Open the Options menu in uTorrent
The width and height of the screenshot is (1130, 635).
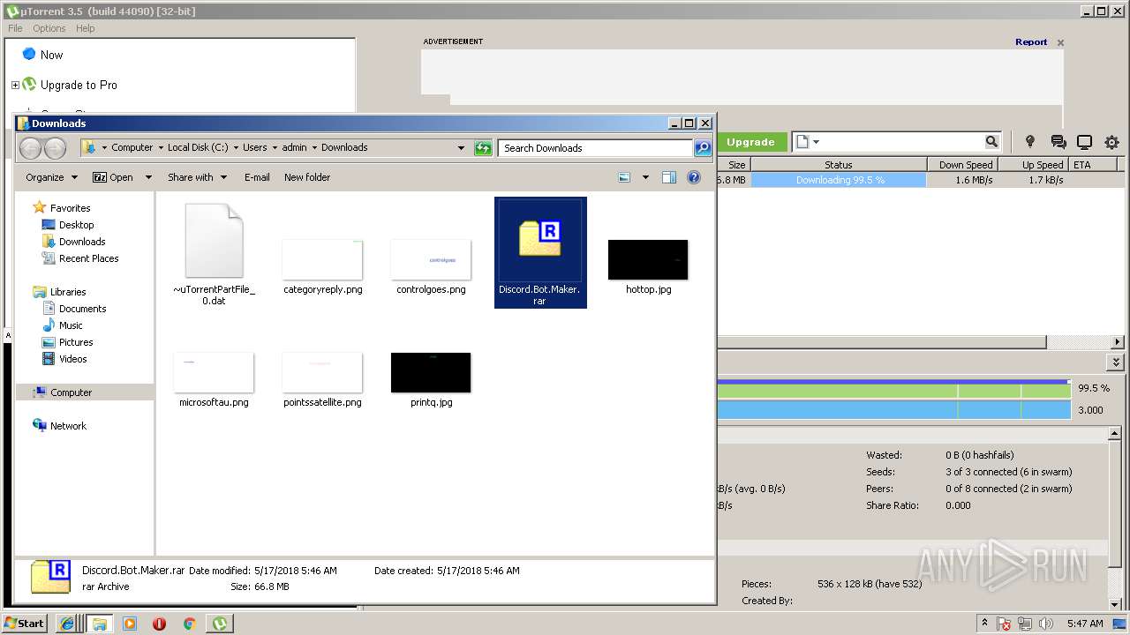pyautogui.click(x=49, y=28)
